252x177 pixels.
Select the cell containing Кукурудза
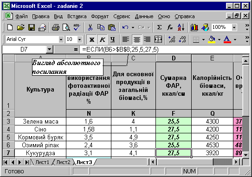(x=40, y=153)
